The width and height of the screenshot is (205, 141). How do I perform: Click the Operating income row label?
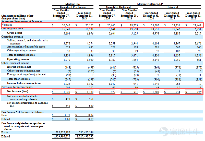click(18, 59)
